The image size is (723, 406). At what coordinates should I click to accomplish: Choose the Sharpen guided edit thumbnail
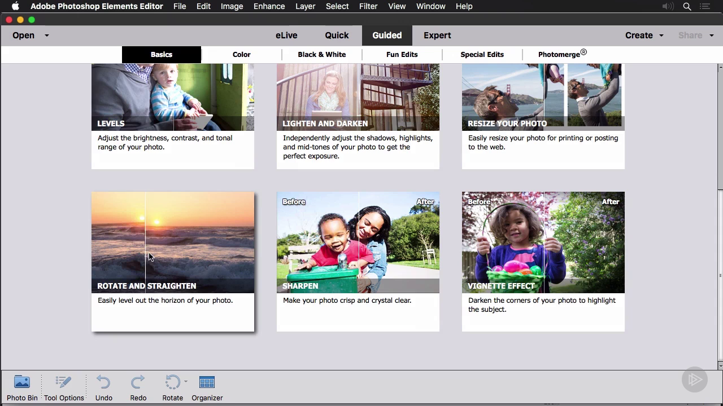click(358, 242)
